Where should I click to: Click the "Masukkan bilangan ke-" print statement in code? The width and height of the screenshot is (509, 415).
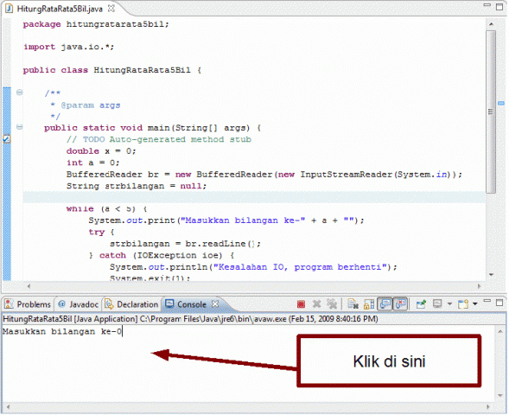tap(226, 220)
